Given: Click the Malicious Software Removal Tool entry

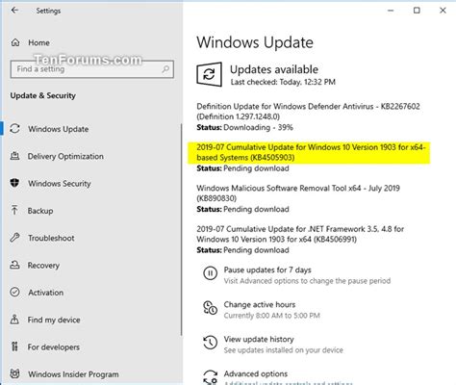Looking at the screenshot, I should (298, 192).
